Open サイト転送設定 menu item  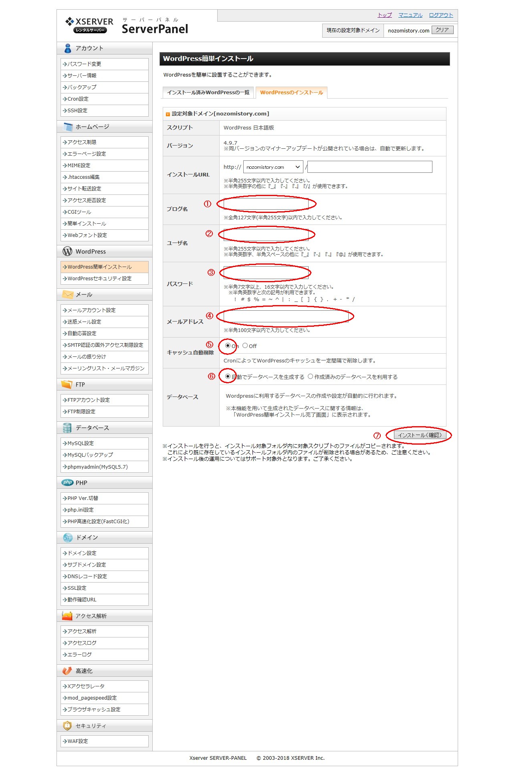click(x=104, y=188)
